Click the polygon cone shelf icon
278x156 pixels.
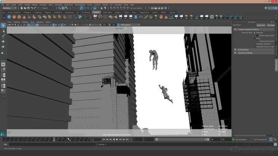tap(24, 17)
